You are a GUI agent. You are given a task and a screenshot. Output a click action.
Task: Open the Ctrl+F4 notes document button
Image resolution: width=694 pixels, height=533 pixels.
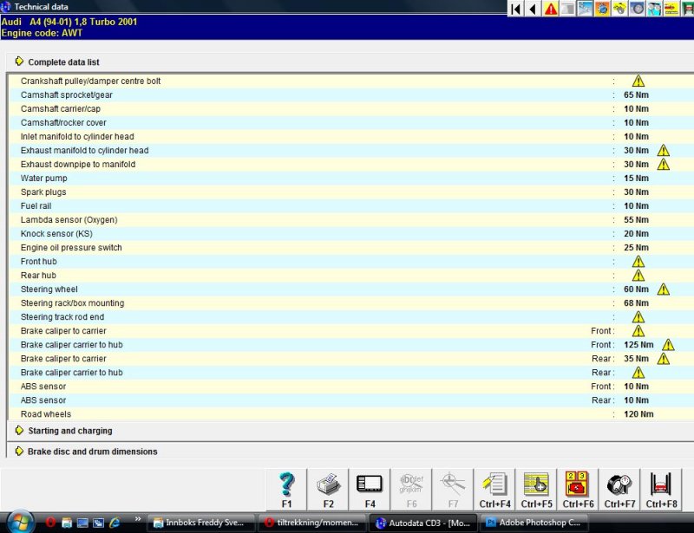(494, 490)
